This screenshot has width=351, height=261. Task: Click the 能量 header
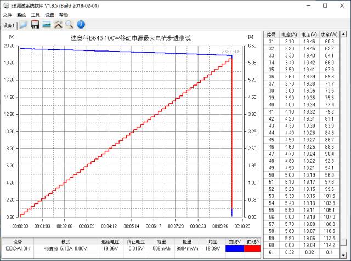point(187,242)
